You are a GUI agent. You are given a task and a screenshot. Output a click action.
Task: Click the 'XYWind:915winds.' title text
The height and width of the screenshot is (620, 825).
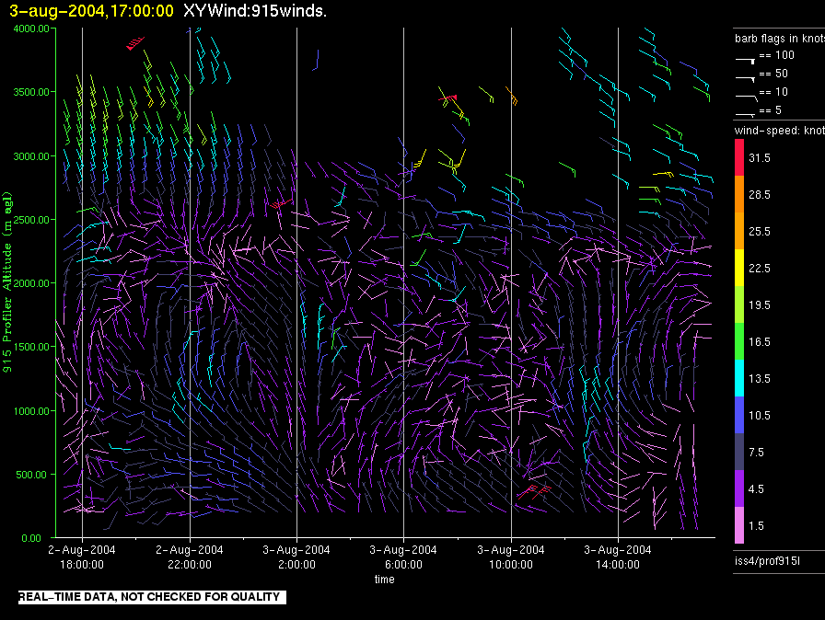pos(255,11)
